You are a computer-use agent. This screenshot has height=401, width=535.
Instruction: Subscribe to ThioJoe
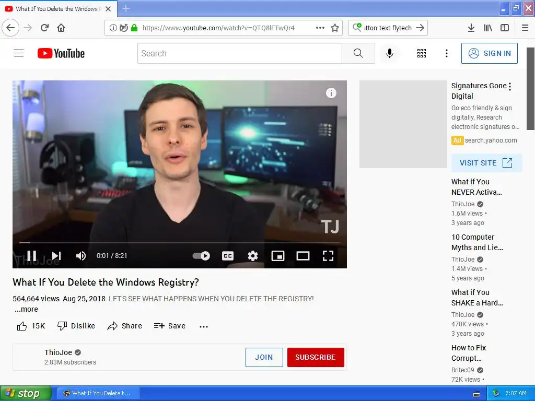point(316,357)
